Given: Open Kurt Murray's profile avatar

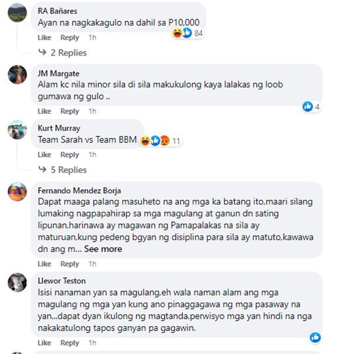Looking at the screenshot, I should (x=18, y=130).
